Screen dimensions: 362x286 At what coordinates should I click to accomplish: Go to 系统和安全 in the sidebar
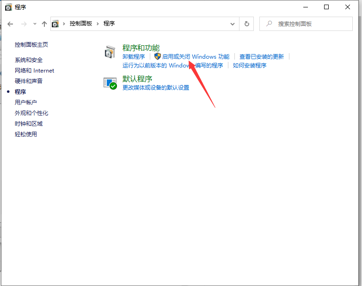[x=29, y=60]
